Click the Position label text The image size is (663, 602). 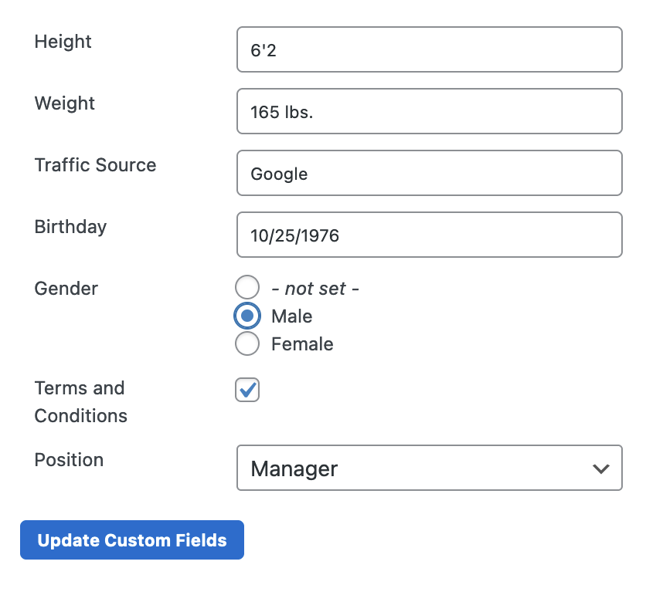pyautogui.click(x=69, y=460)
